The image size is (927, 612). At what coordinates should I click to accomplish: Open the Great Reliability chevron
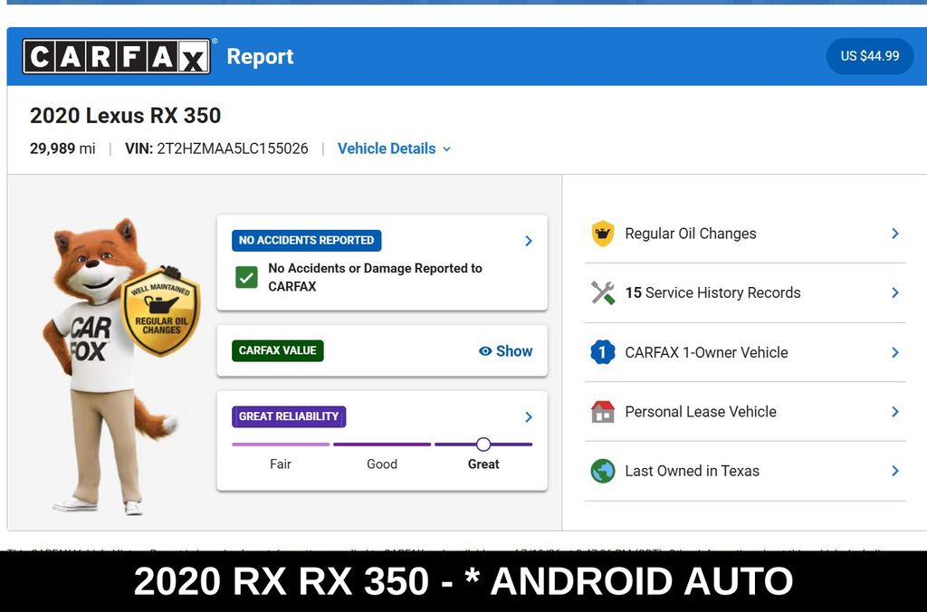tap(529, 416)
